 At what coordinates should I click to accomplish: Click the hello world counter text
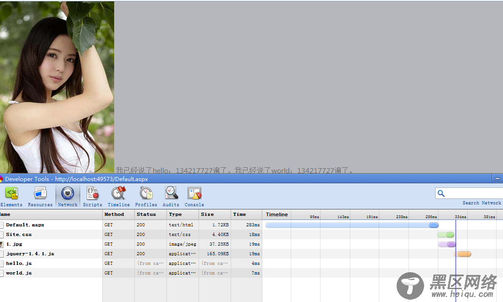pyautogui.click(x=234, y=170)
